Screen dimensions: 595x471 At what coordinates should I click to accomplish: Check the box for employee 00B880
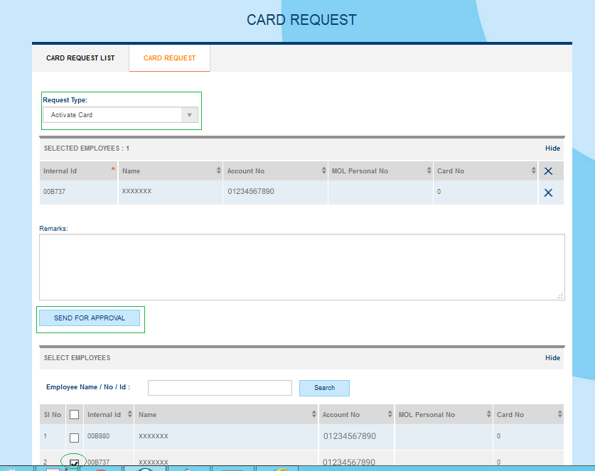(x=74, y=437)
